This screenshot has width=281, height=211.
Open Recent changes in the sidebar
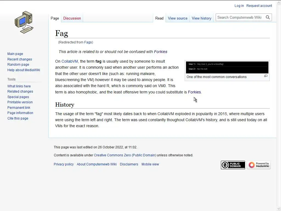[20, 59]
